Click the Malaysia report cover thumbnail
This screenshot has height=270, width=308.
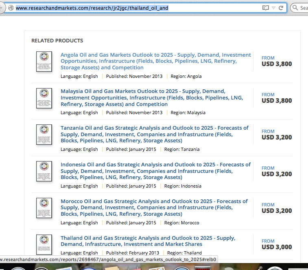44,98
